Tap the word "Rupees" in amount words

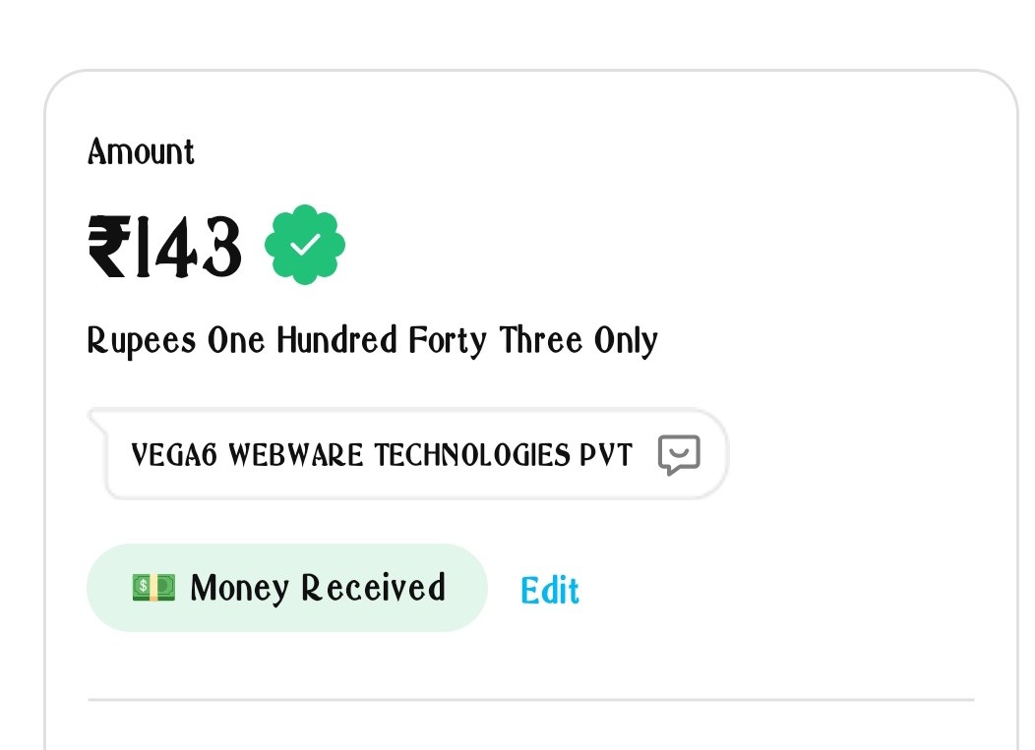142,341
